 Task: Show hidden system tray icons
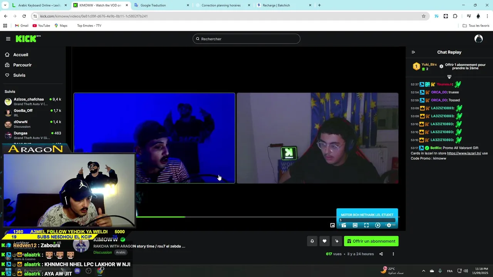424,271
